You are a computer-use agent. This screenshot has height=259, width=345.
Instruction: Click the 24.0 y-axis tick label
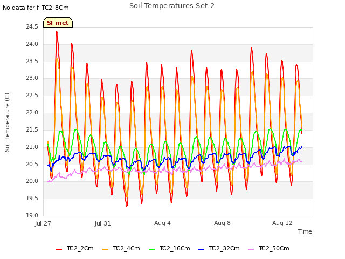tap(32, 44)
